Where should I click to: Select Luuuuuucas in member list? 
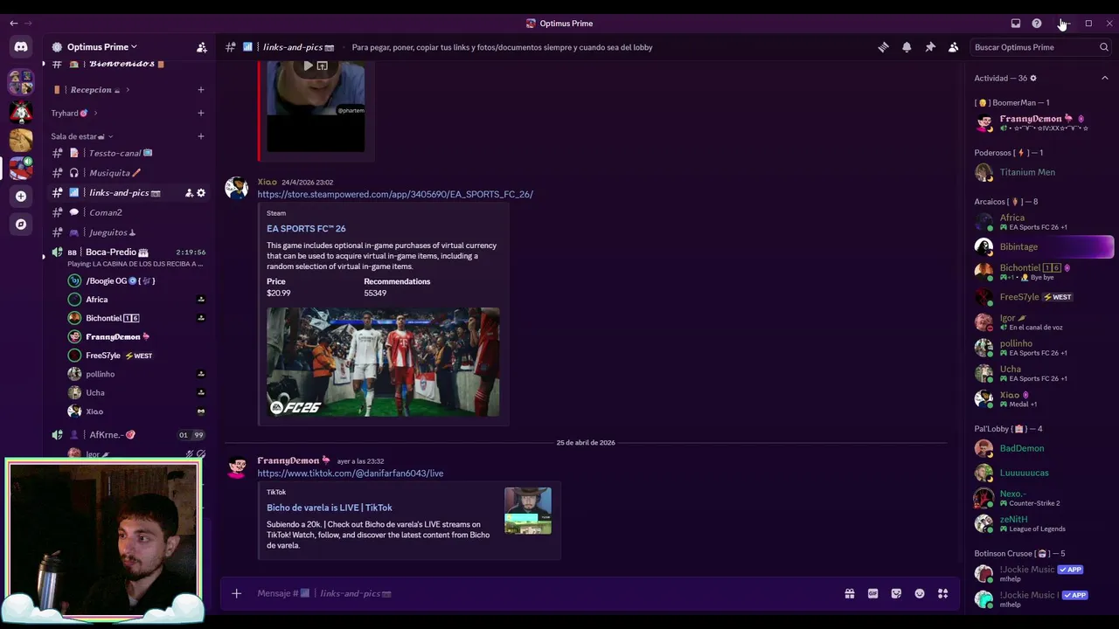click(x=1043, y=473)
